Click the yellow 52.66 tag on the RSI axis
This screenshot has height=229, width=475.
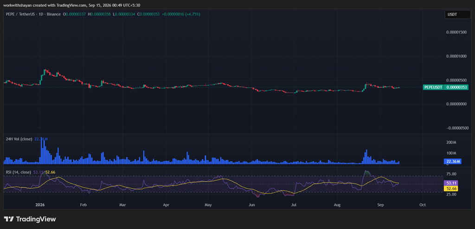pyautogui.click(x=451, y=188)
